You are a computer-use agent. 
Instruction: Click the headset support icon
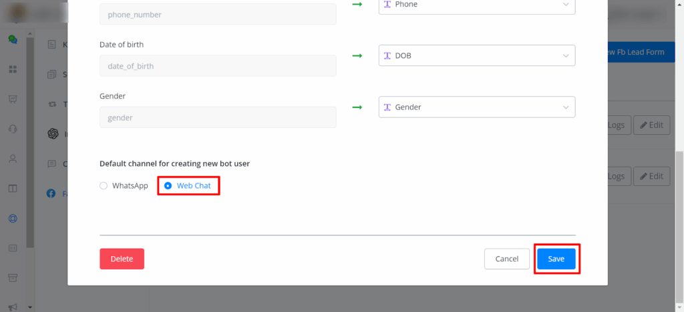tap(13, 129)
